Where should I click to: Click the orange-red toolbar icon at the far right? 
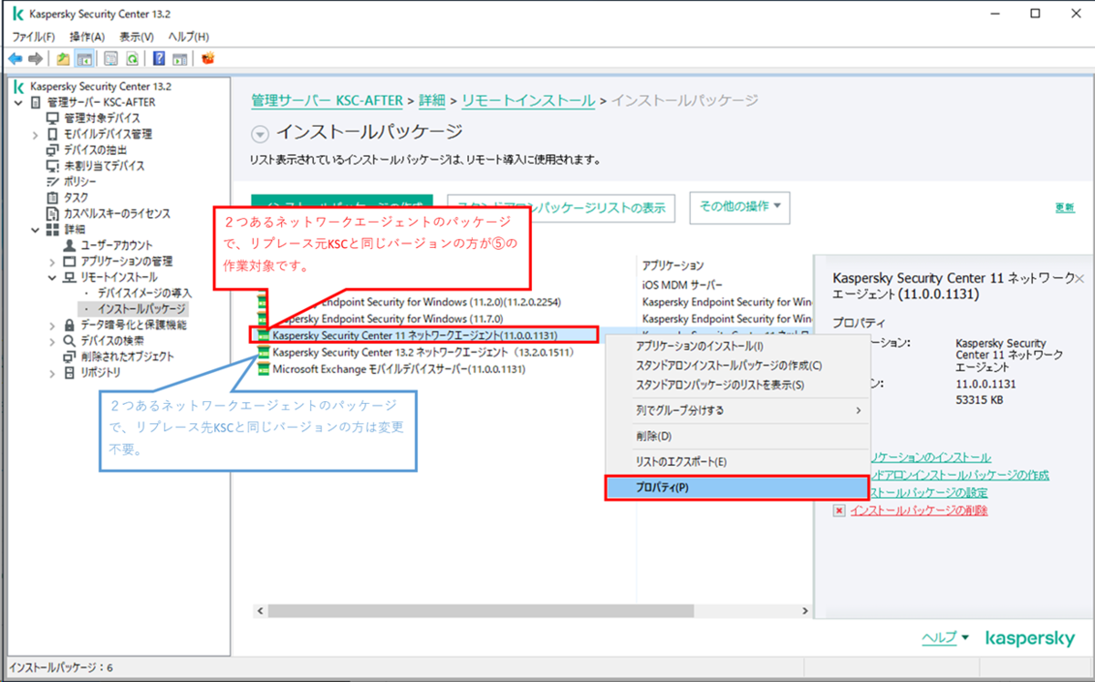208,58
